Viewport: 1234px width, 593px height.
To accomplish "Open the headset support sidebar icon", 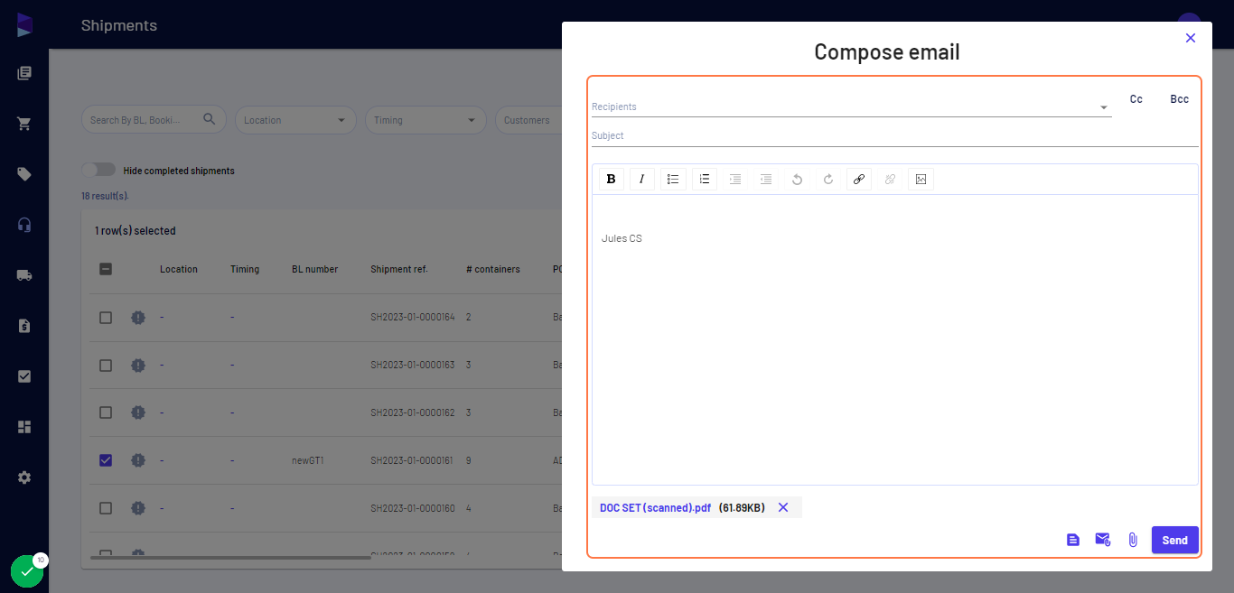I will tap(24, 225).
